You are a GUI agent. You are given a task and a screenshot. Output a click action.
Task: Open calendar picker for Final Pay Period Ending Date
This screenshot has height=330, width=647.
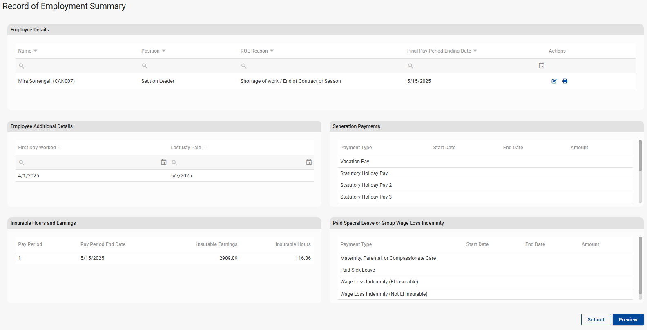pos(542,66)
